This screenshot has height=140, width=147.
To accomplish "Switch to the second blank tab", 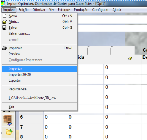I will click(x=99, y=50).
